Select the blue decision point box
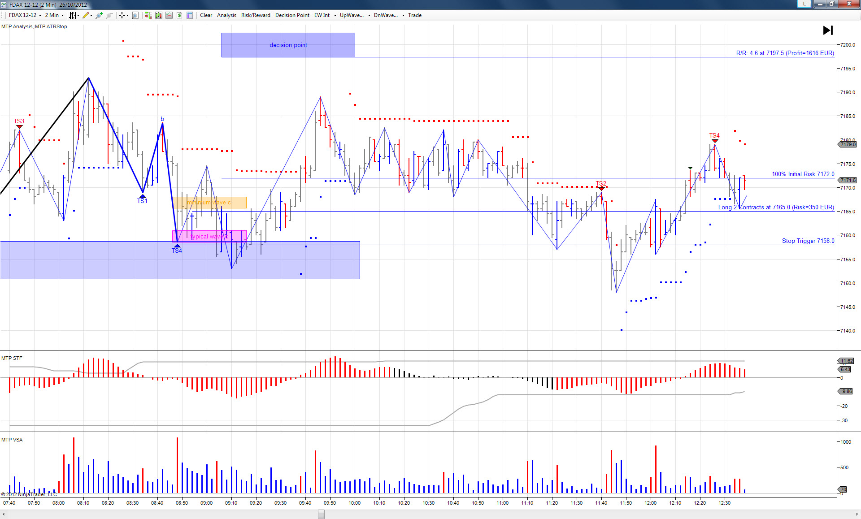Screen dimensions: 861x519 288,45
